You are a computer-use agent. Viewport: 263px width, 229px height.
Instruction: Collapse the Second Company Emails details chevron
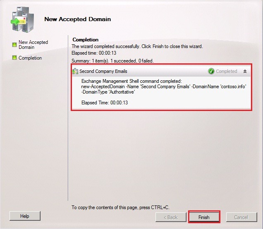point(245,71)
